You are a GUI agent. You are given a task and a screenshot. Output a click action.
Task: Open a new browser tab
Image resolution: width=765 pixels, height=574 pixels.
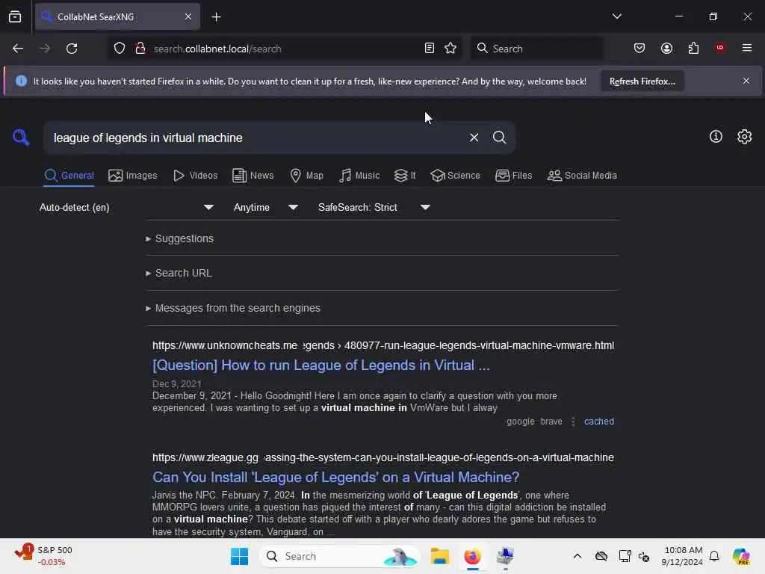216,17
